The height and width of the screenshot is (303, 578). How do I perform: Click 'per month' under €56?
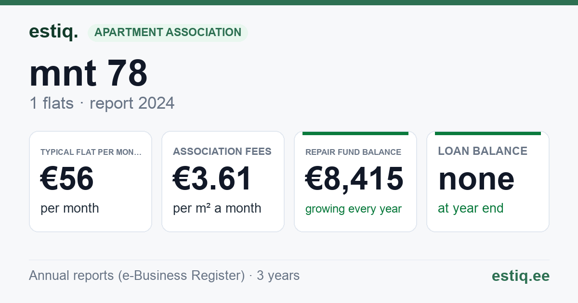(69, 208)
